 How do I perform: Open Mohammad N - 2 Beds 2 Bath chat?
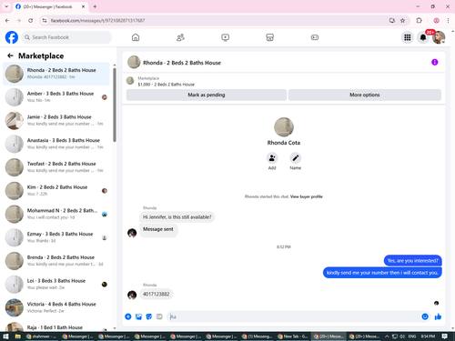(56, 214)
